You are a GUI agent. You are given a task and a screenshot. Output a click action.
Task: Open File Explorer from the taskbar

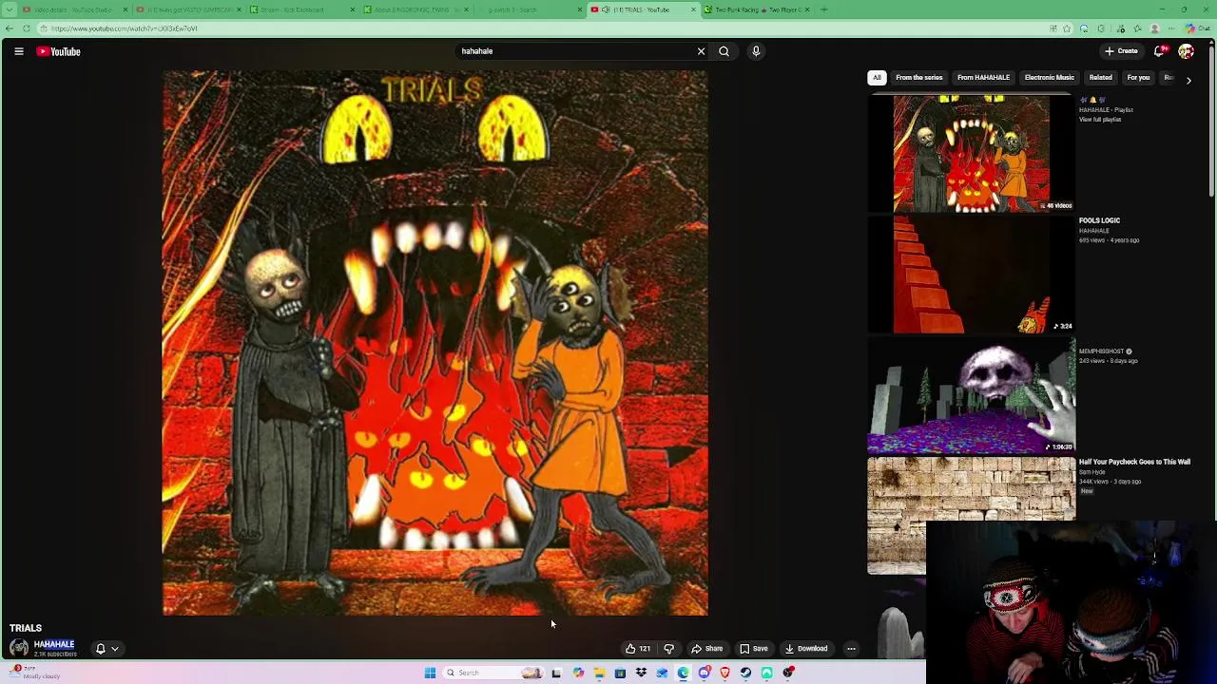pos(599,673)
